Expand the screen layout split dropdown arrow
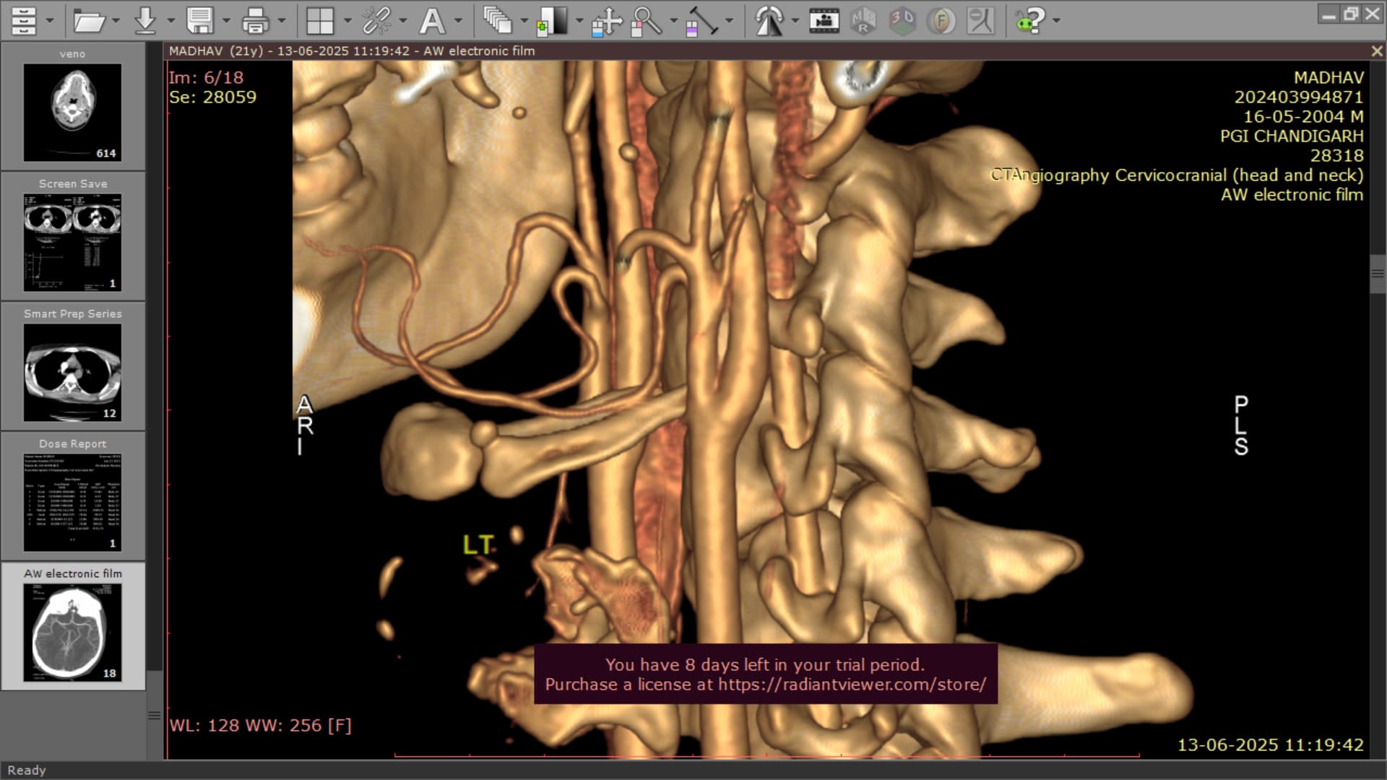Screen dimensions: 1387x780 coord(347,20)
